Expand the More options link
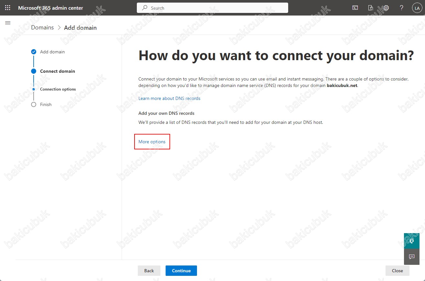Image resolution: width=425 pixels, height=281 pixels. coord(152,142)
